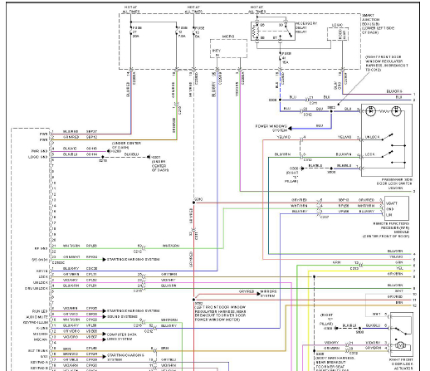430x371 pixels.
Task: Click the (CENTER FRONT OF ROOF) note
Action: click(386, 237)
